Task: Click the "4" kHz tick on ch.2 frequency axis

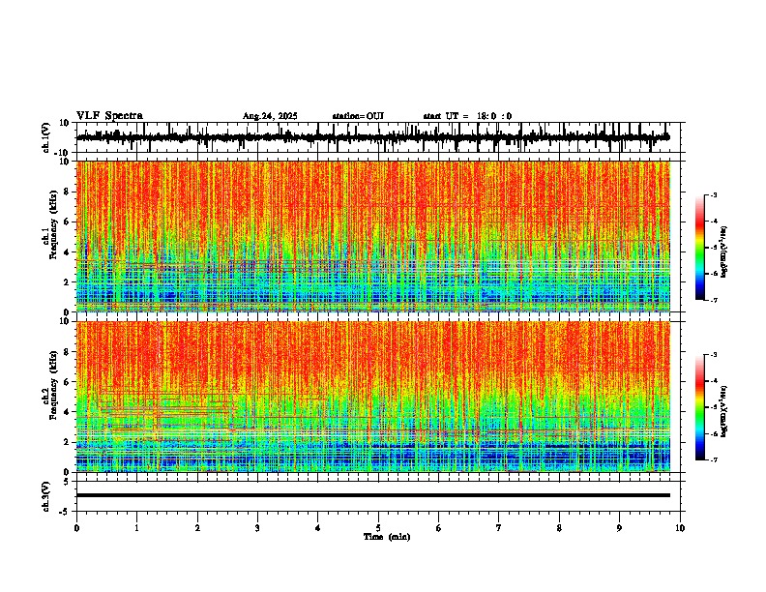Action: (68, 412)
